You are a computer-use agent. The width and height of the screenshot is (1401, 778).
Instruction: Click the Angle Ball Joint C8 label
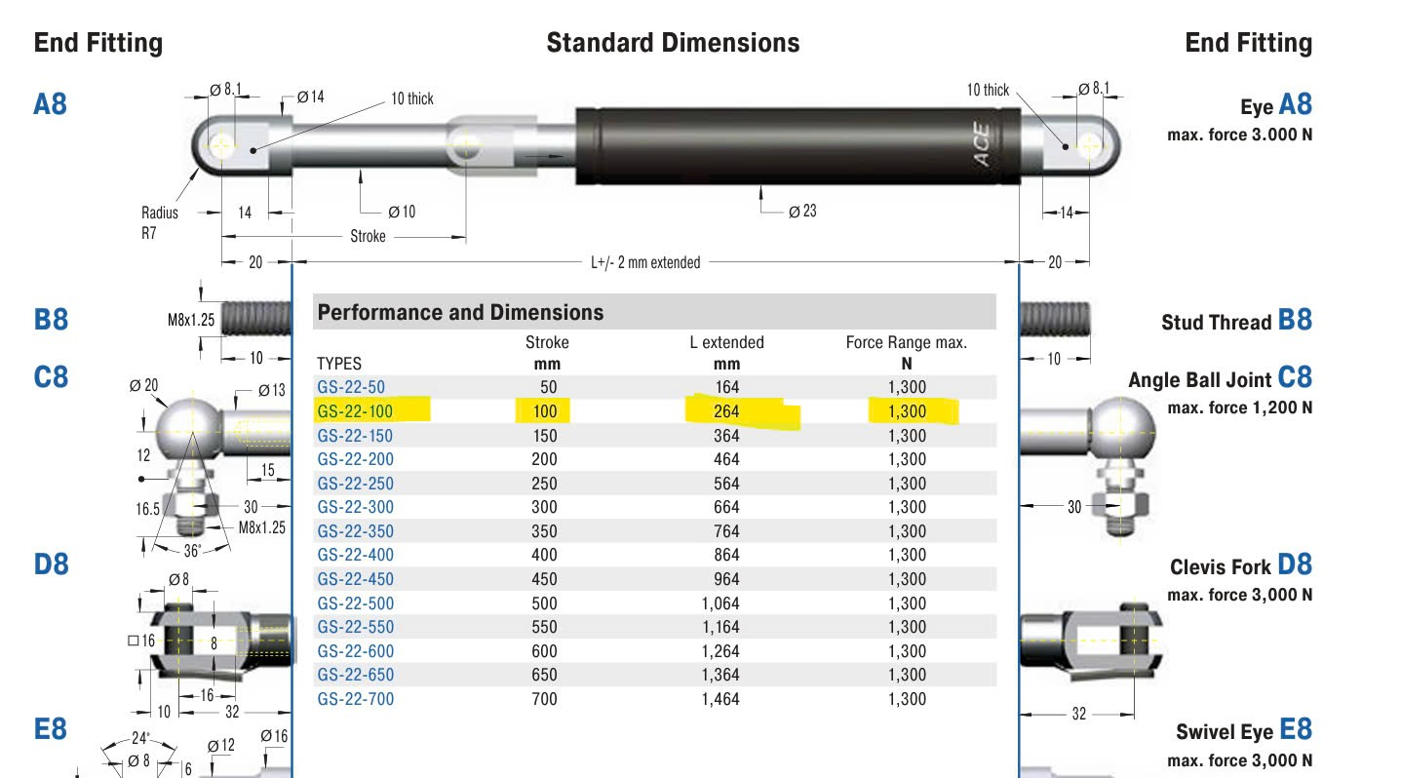1221,378
